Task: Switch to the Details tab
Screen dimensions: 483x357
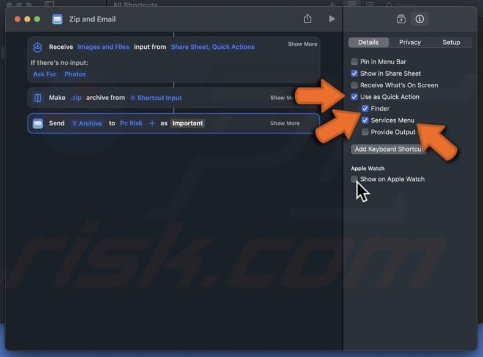Action: [x=369, y=42]
